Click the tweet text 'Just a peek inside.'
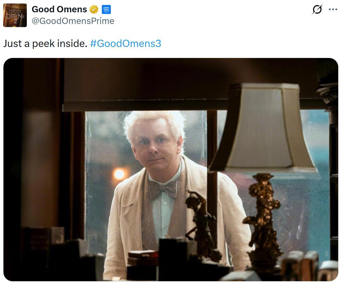Screen dimensions: 342x285 [x=45, y=44]
